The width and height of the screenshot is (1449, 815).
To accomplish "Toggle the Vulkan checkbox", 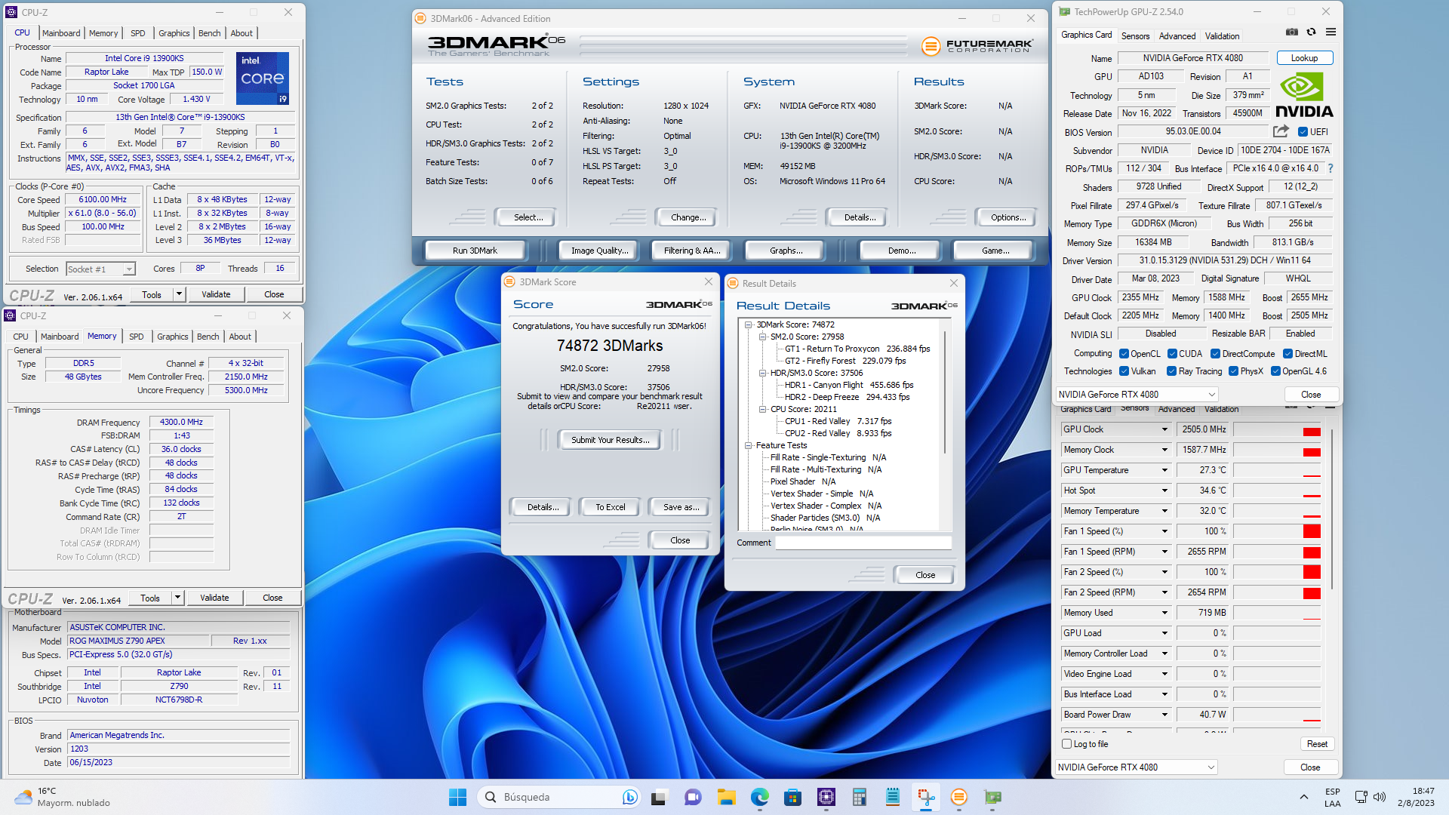I will (1124, 371).
